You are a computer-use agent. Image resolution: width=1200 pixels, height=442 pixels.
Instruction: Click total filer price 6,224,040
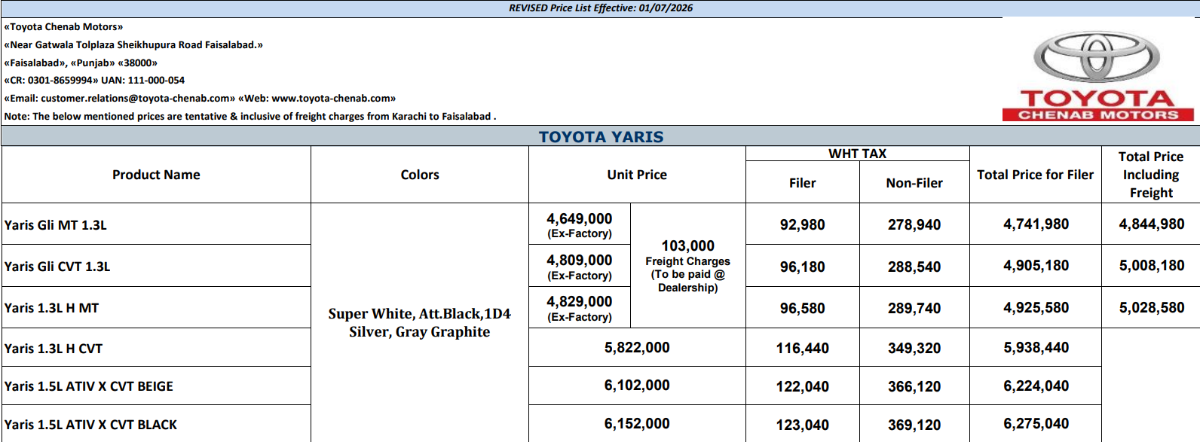[1036, 386]
